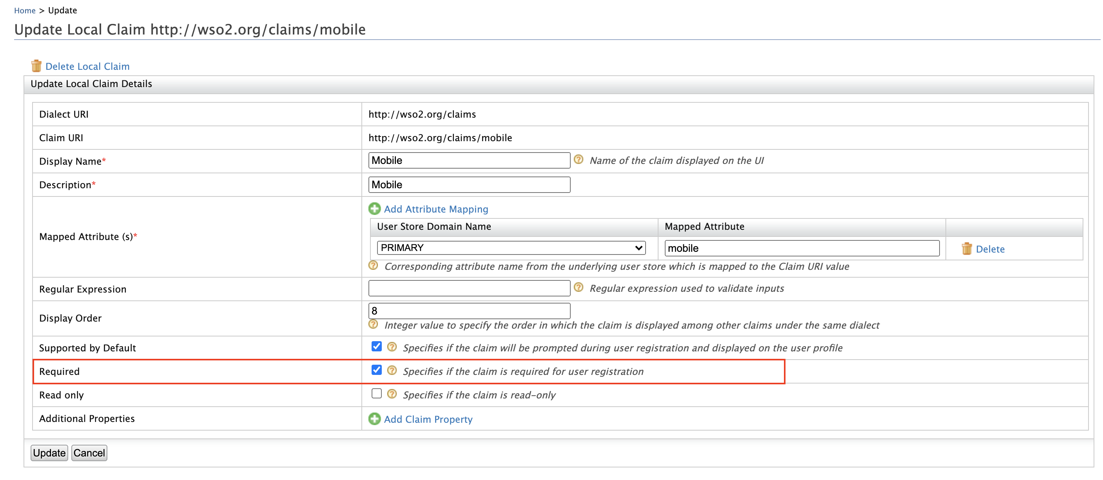The width and height of the screenshot is (1103, 480).
Task: Click the Mapped Attribute column header
Action: (704, 227)
